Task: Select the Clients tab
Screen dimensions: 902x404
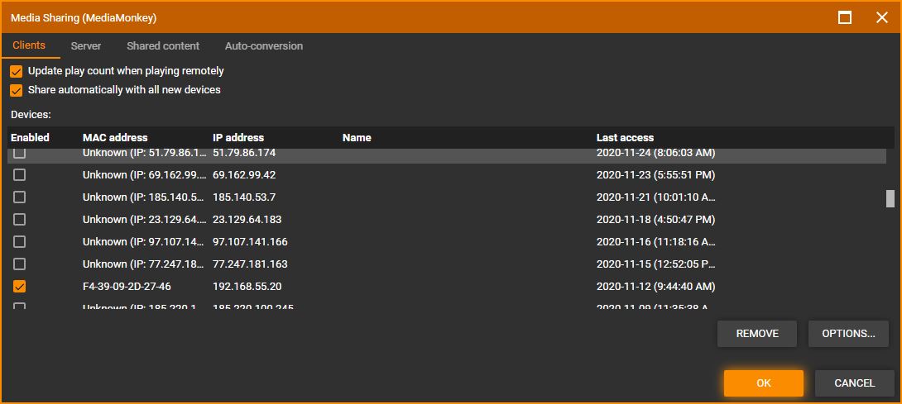Action: point(29,46)
